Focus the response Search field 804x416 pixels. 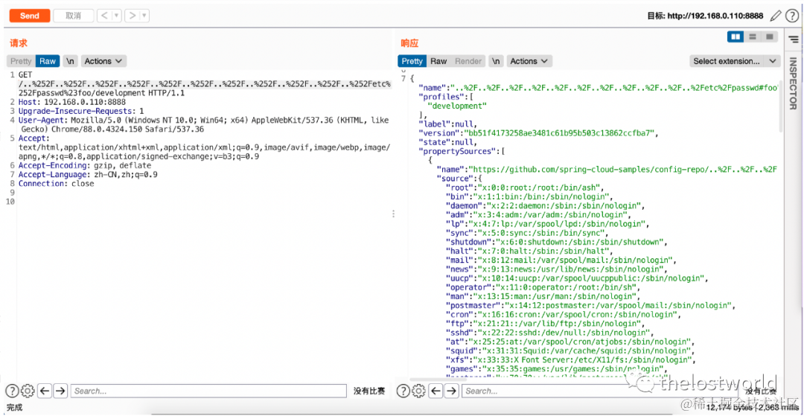600,391
